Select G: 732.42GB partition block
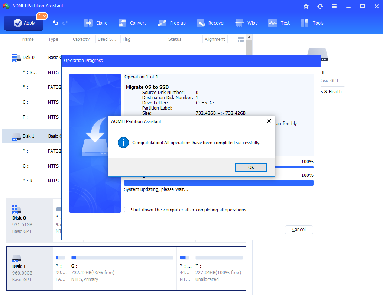Image resolution: width=383 pixels, height=295 pixels. pos(122,269)
